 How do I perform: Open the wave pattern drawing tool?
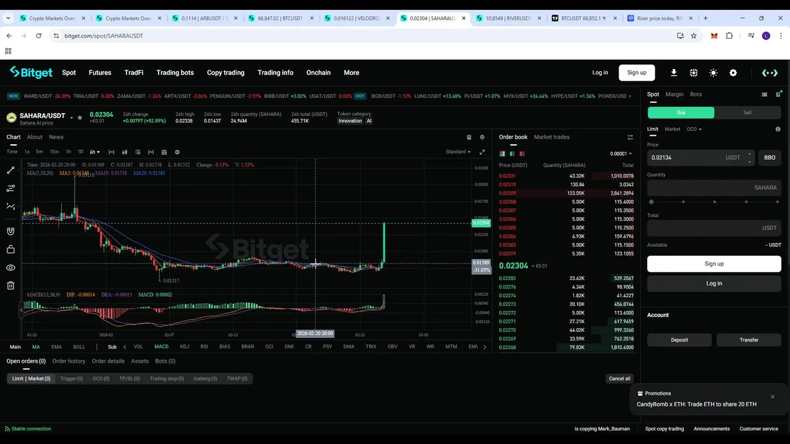tap(10, 207)
